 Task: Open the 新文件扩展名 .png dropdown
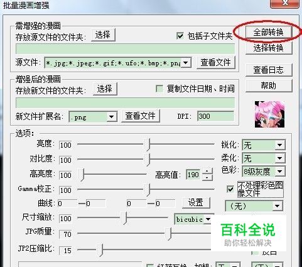(112, 117)
